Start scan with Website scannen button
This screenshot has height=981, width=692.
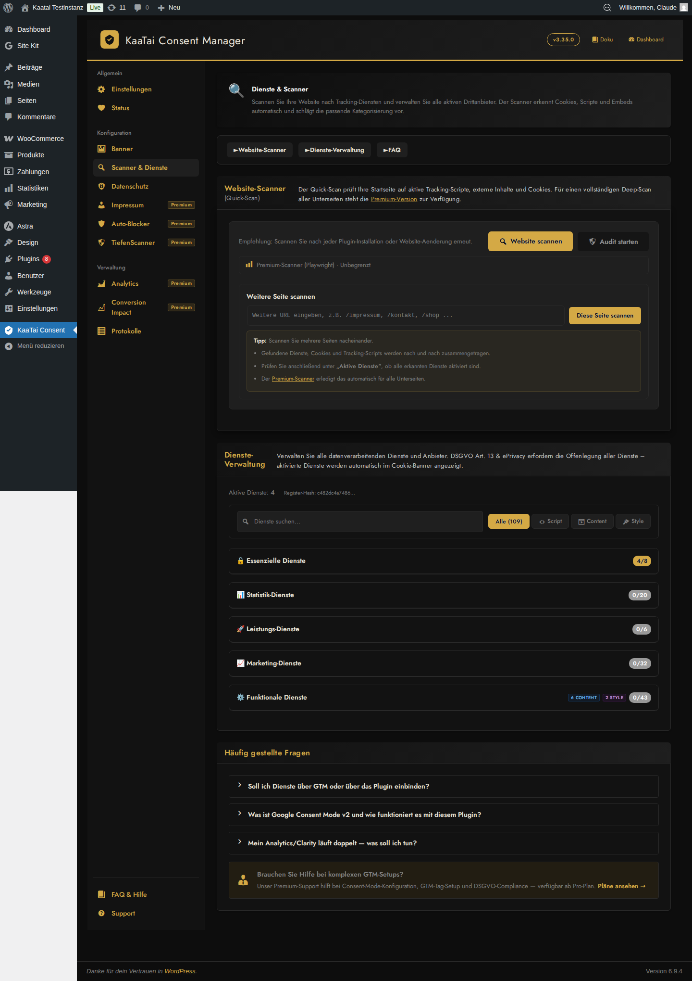tap(531, 242)
